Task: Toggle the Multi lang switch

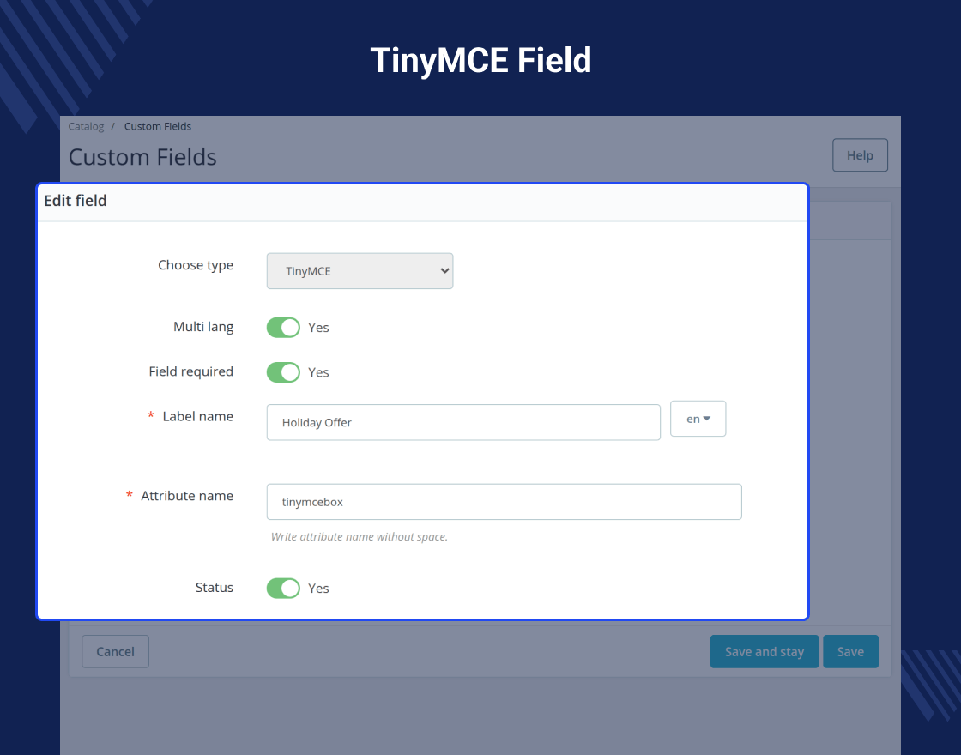Action: 283,327
